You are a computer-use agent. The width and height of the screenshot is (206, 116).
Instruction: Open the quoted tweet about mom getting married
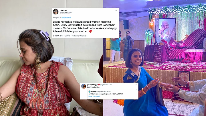[x=112, y=94]
